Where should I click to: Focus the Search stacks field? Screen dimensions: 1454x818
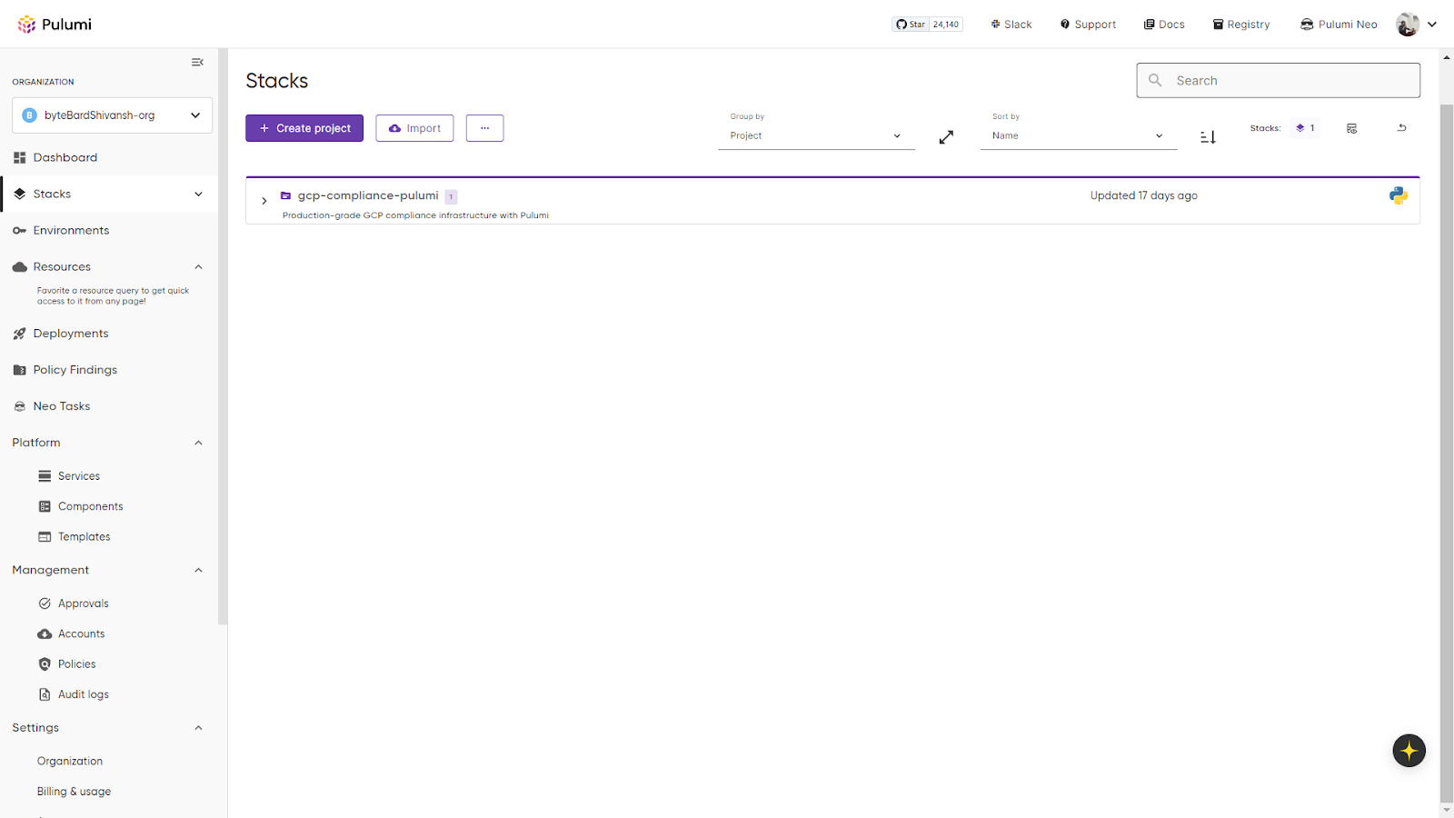tap(1278, 80)
